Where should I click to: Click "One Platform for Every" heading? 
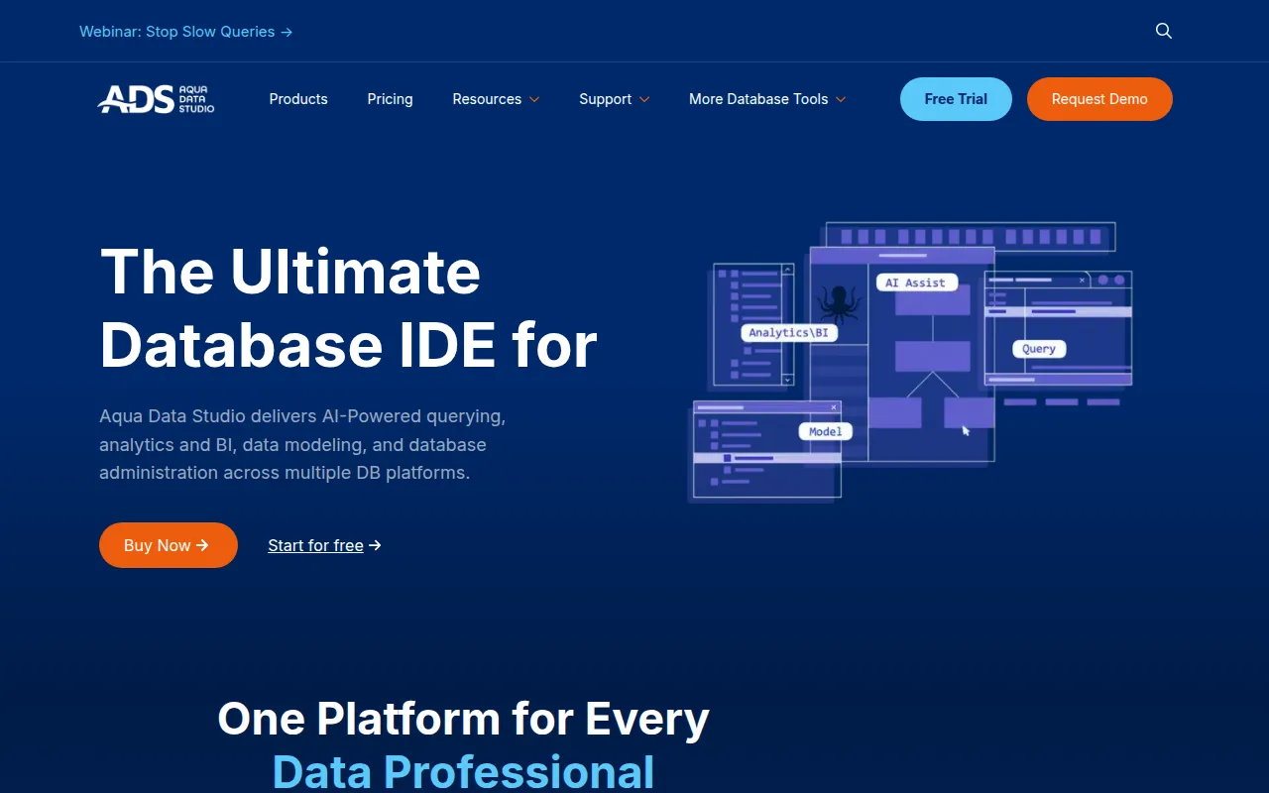coord(463,719)
